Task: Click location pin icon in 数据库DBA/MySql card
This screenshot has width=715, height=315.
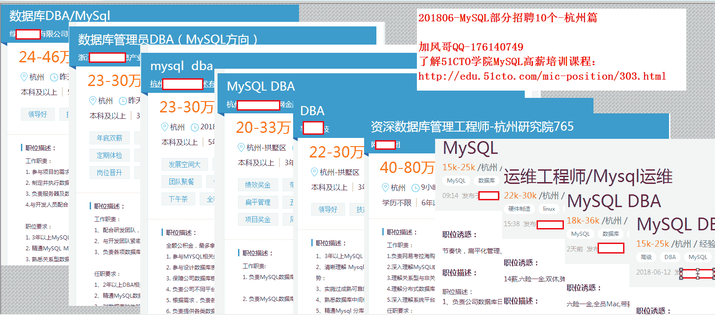Action: point(24,77)
